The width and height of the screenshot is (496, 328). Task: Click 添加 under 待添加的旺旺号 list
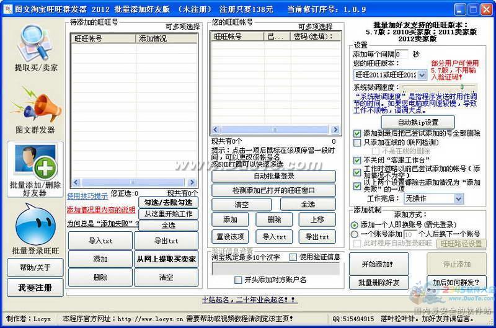(100, 259)
